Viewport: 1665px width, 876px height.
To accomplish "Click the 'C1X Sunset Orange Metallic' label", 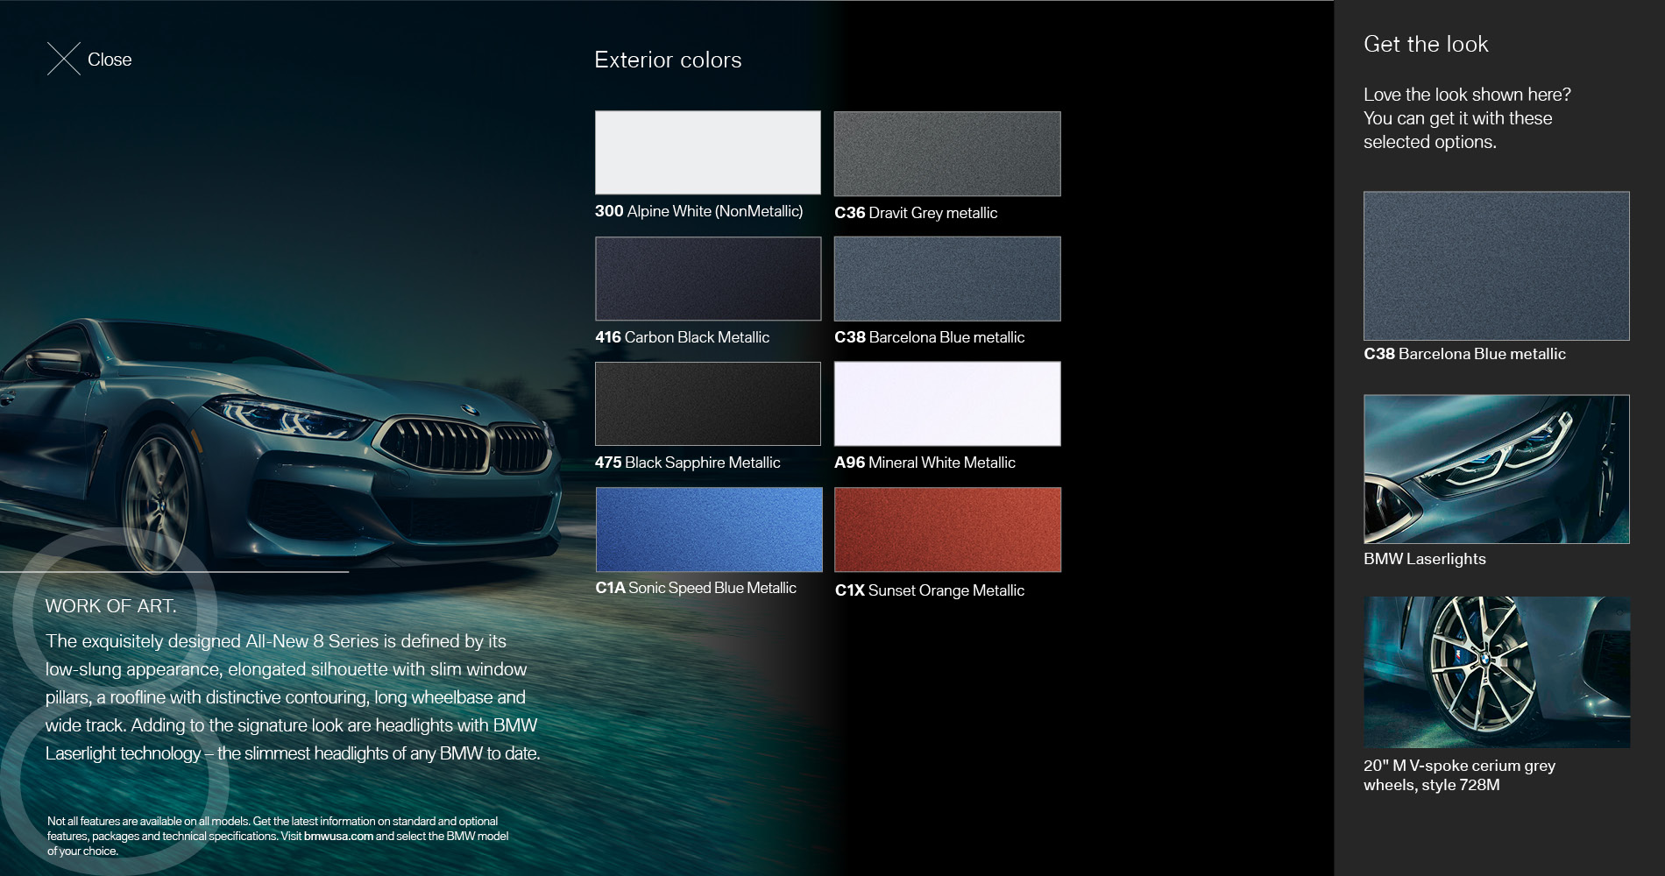I will [x=929, y=590].
